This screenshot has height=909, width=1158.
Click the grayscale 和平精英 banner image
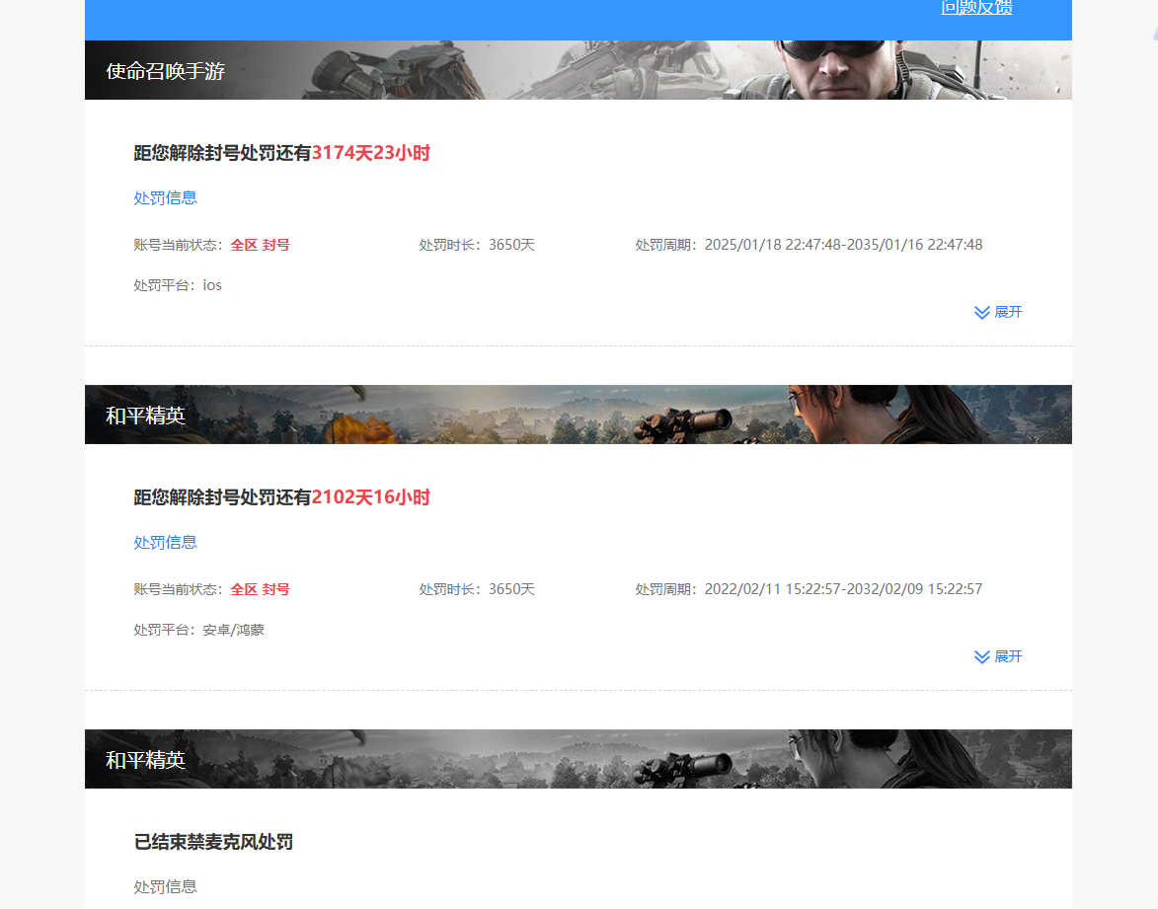(579, 759)
